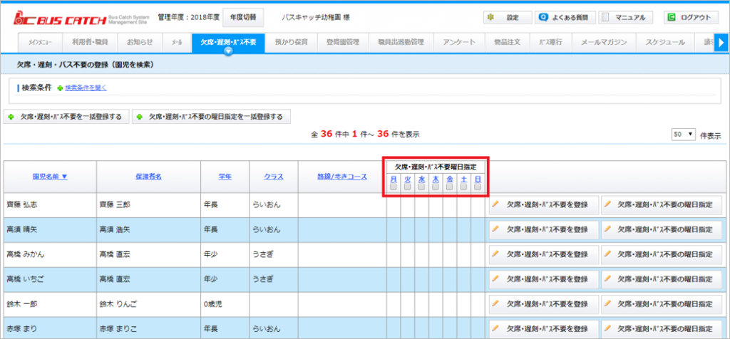Click guardian name 赤塚 まりこ
The width and height of the screenshot is (730, 339).
tap(119, 329)
